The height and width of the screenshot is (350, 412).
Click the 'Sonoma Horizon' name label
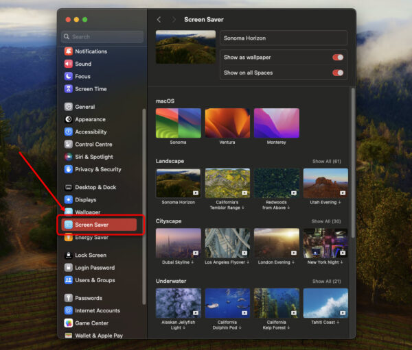tap(244, 38)
